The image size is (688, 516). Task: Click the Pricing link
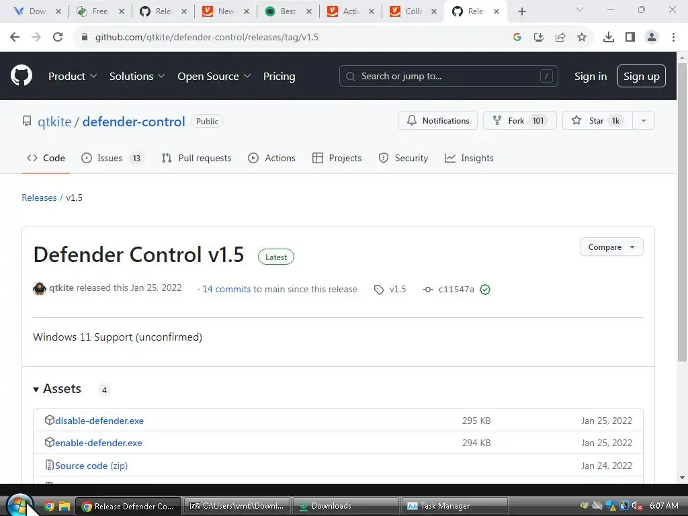(x=279, y=76)
